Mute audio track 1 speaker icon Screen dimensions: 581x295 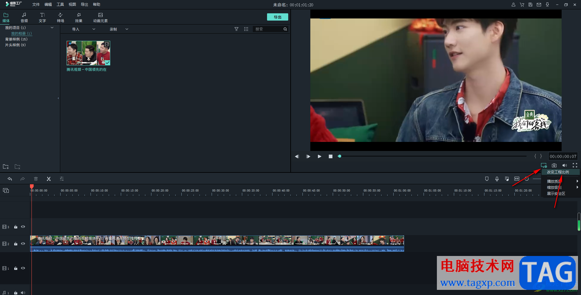click(23, 293)
